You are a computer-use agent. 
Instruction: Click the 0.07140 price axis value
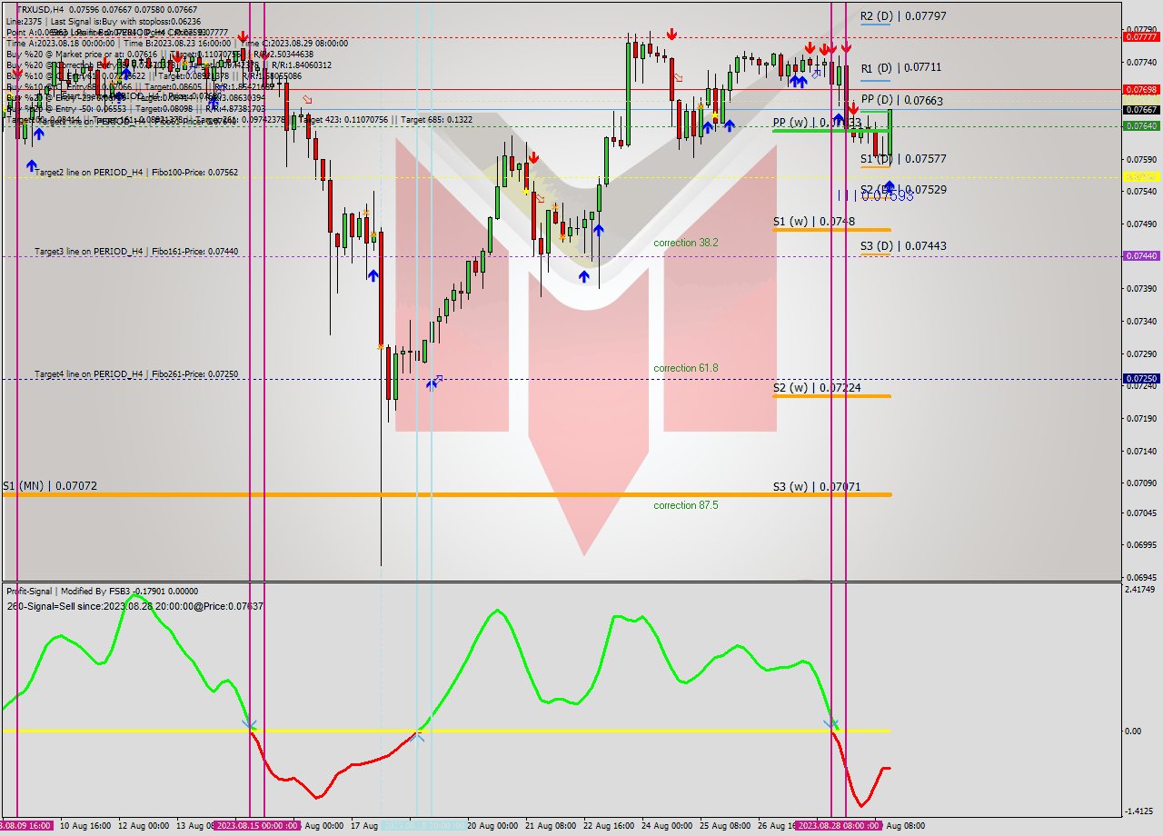click(1141, 452)
